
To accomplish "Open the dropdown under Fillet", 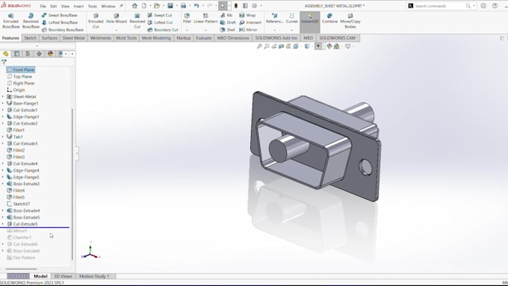I will pyautogui.click(x=187, y=30).
